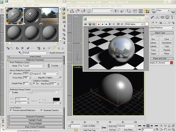The height and width of the screenshot is (132, 176).
Task: Expand Highlight Shader rollout
Action: pos(35,120)
